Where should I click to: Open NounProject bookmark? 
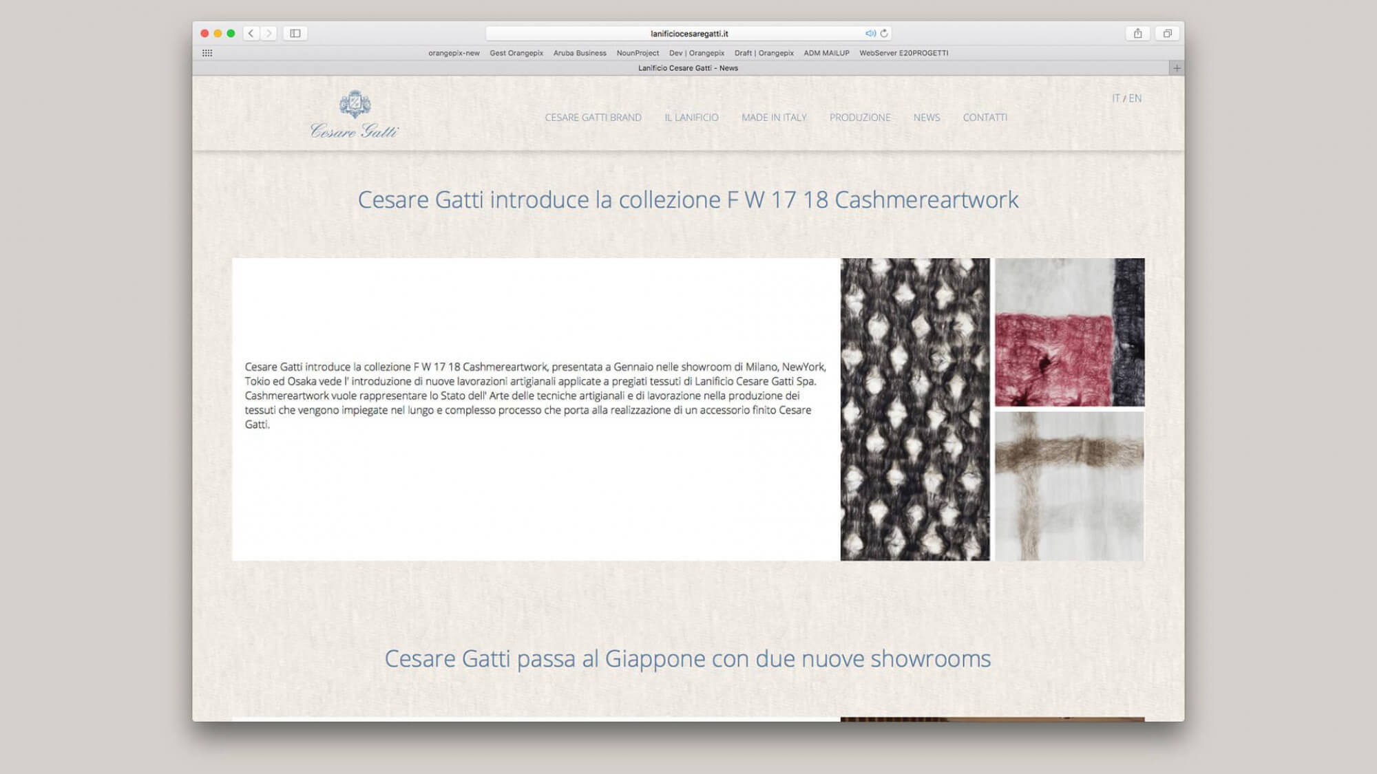click(638, 53)
